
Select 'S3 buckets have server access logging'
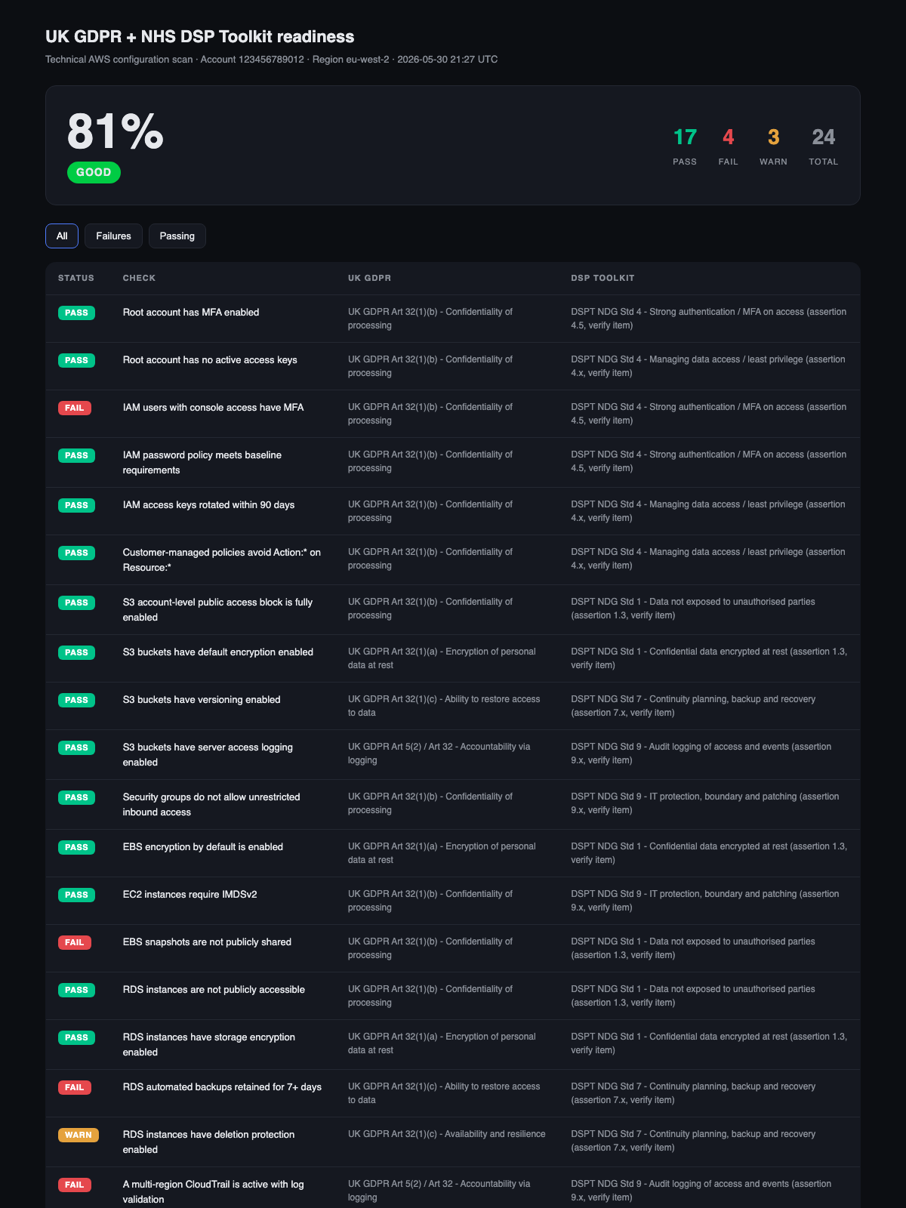(208, 754)
